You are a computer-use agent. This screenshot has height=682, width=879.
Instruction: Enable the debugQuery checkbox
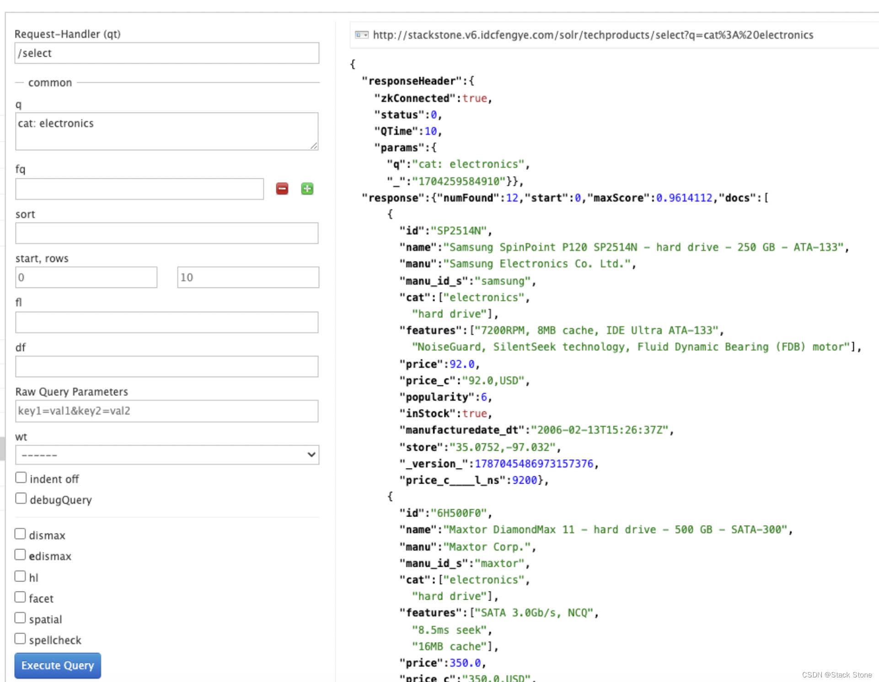click(21, 499)
